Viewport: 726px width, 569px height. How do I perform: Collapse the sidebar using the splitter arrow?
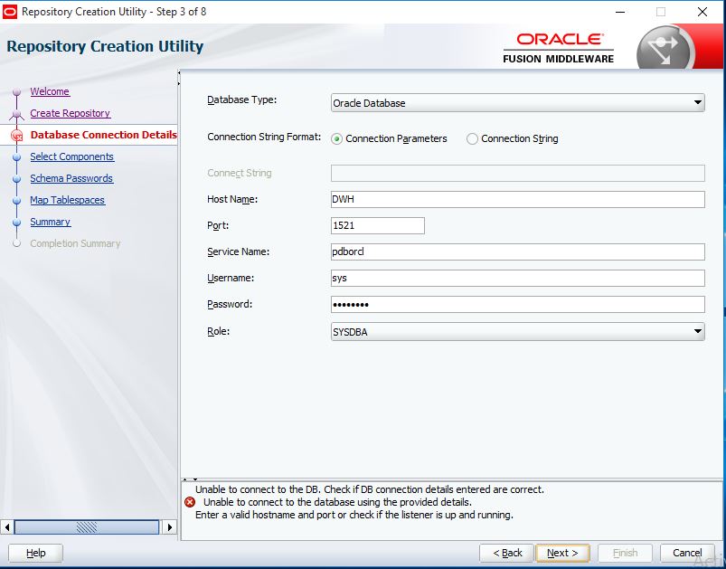[179, 74]
